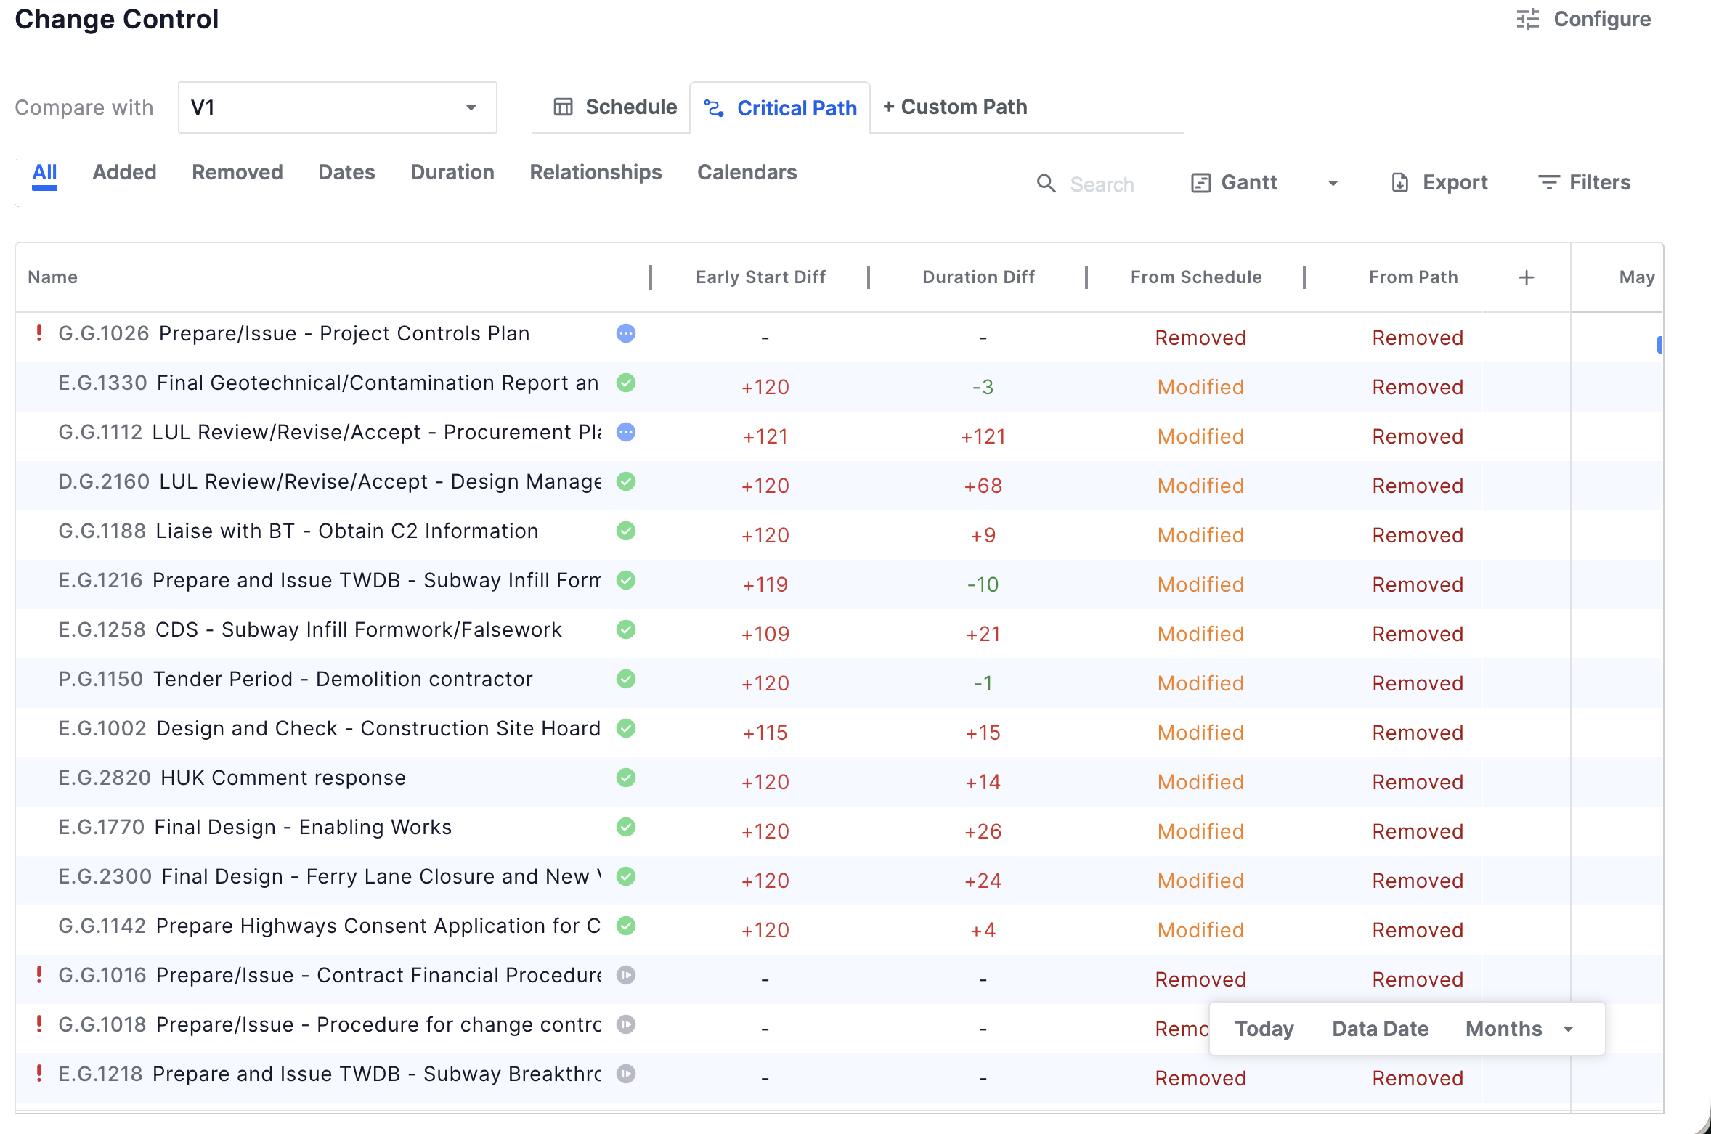Click the Filters icon
1711x1134 pixels.
1548,183
